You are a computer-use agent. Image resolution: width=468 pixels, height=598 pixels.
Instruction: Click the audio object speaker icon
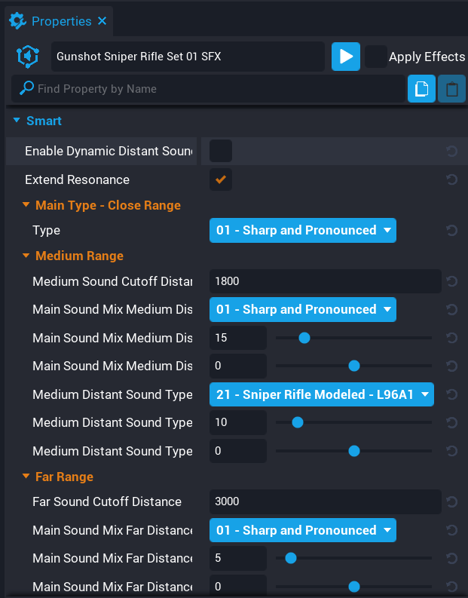click(x=28, y=57)
